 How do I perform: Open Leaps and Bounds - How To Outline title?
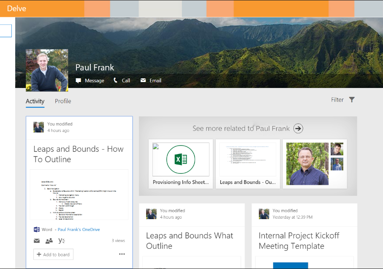pyautogui.click(x=79, y=154)
